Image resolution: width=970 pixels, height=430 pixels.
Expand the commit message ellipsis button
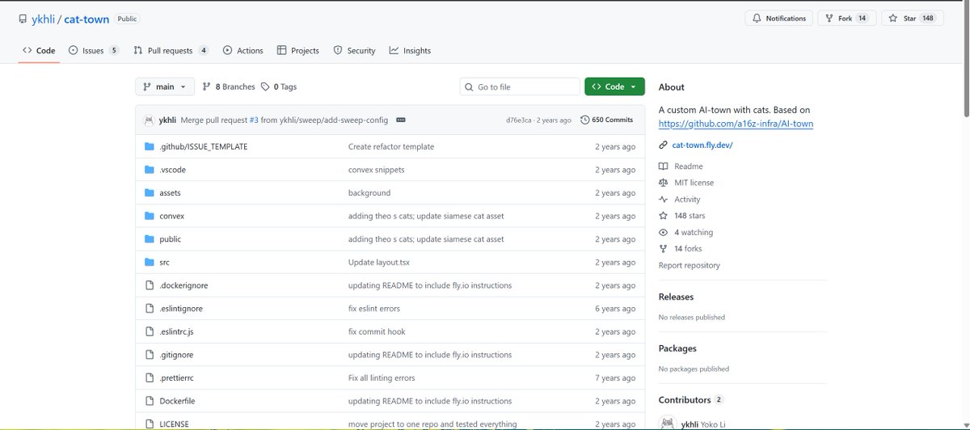pos(401,120)
